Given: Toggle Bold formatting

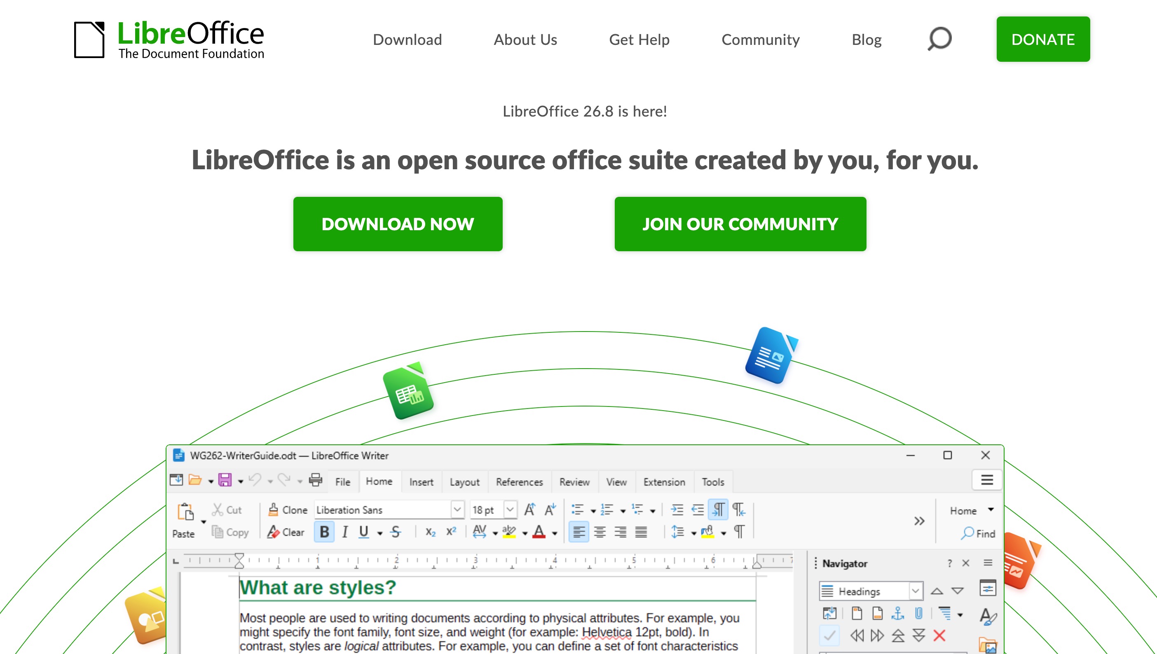Looking at the screenshot, I should [324, 532].
